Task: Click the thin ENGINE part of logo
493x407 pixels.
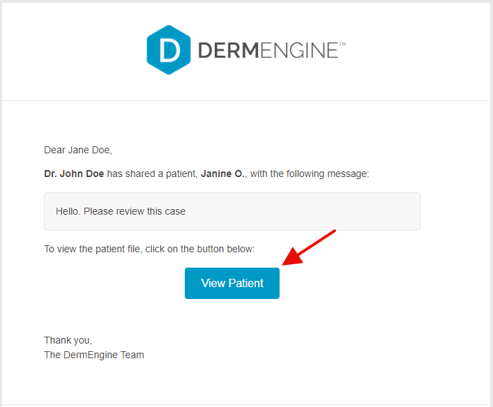Action: coord(299,50)
